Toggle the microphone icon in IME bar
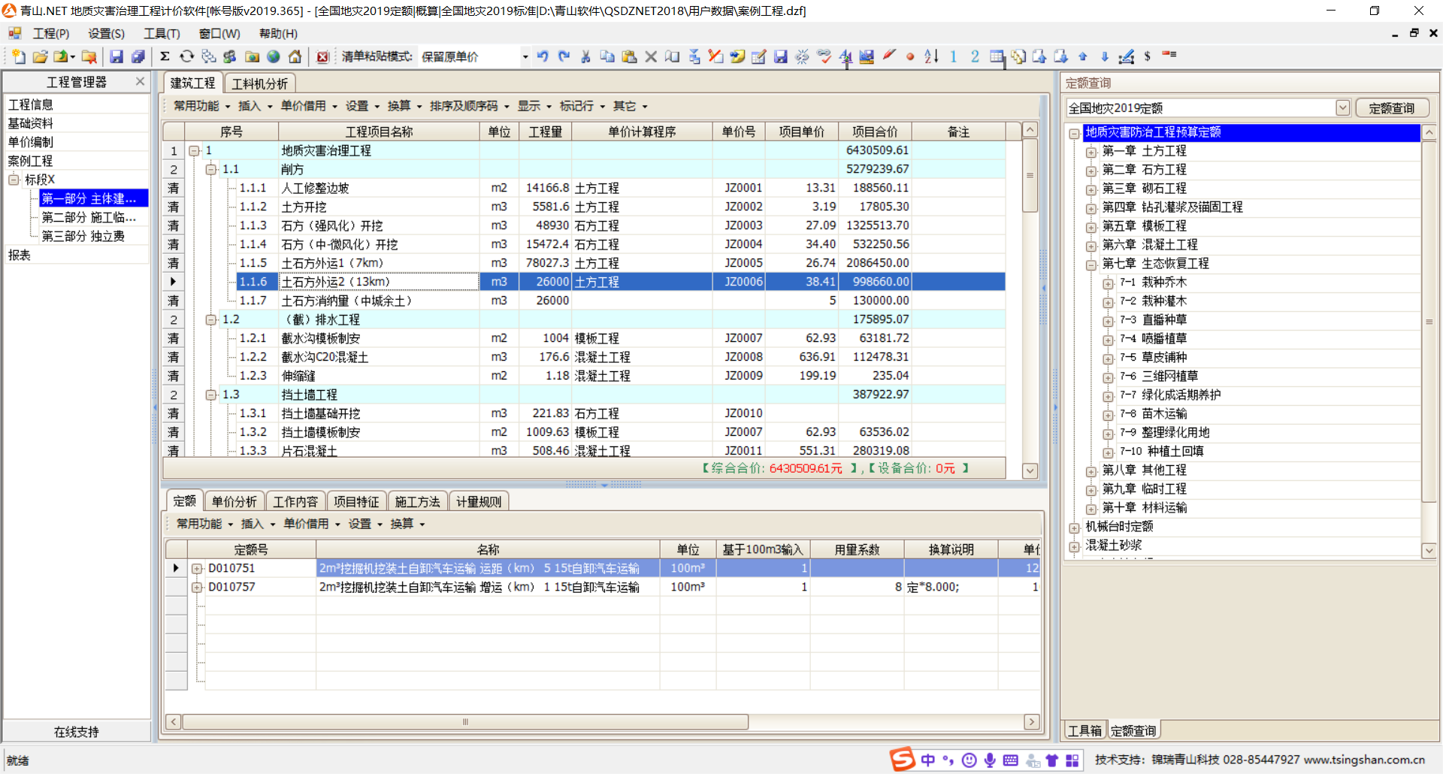This screenshot has height=774, width=1443. 990,760
